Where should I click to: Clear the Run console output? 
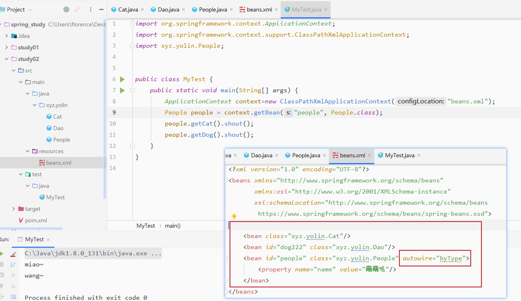[x=13, y=254]
